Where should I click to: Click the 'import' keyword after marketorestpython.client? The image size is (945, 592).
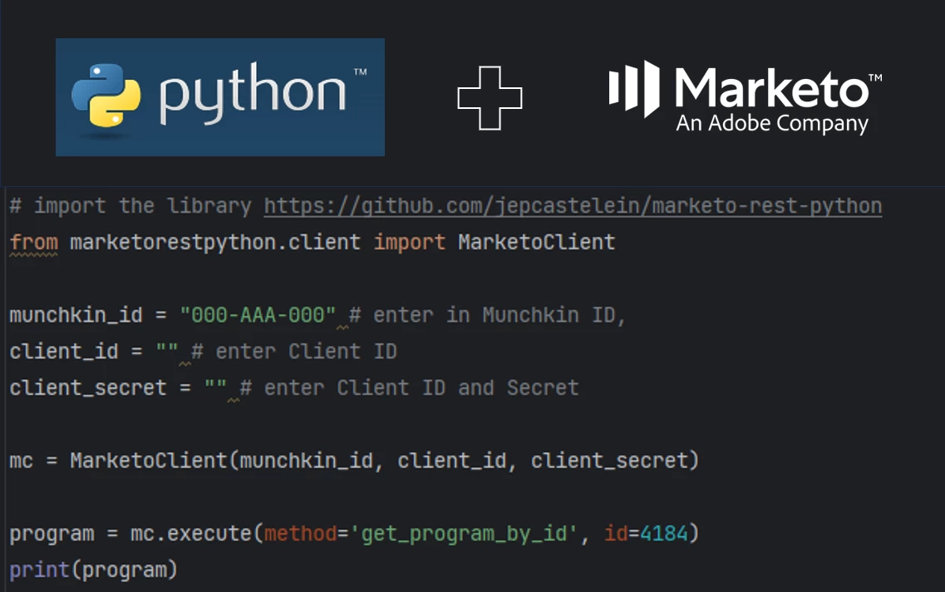[x=409, y=243]
